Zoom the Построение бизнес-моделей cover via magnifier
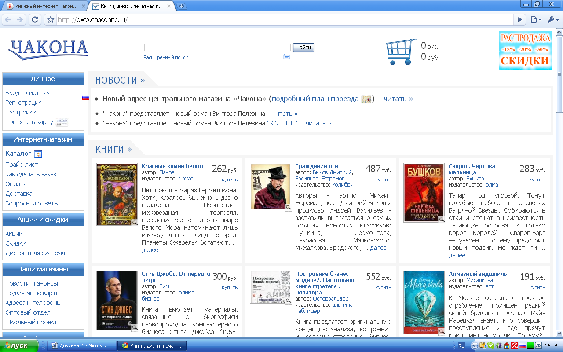Screen dimensions: 563x352 289,301
